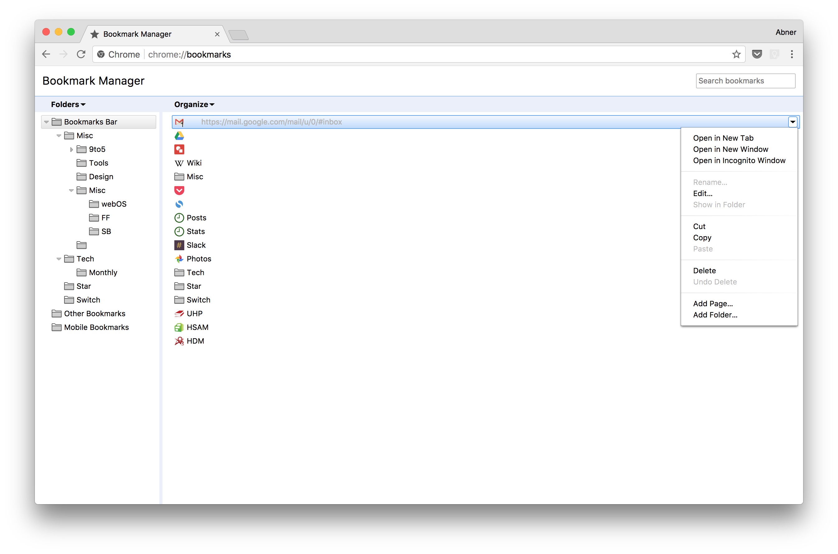
Task: Select the Google Drive bookmark icon
Action: [x=180, y=136]
